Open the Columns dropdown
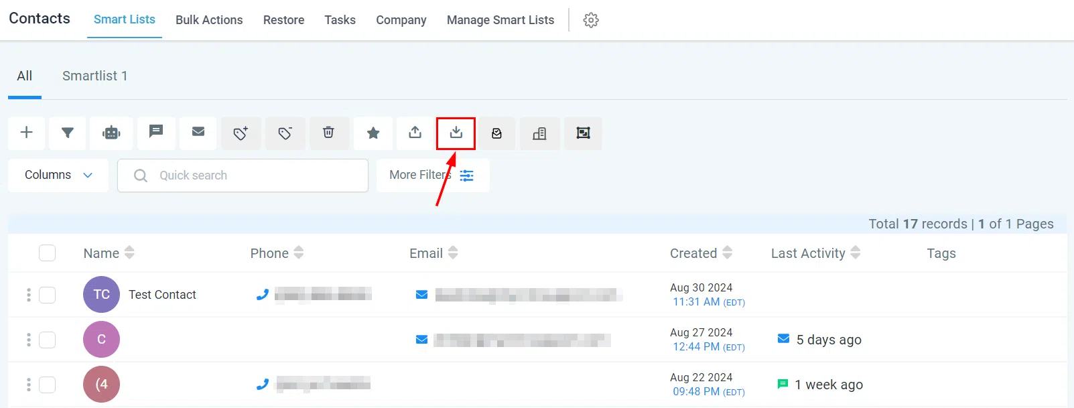The image size is (1074, 408). [x=58, y=176]
